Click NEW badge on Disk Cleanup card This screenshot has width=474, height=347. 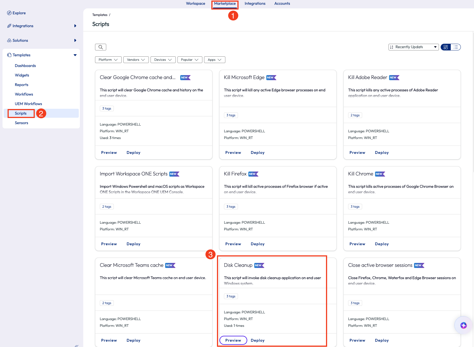(259, 265)
